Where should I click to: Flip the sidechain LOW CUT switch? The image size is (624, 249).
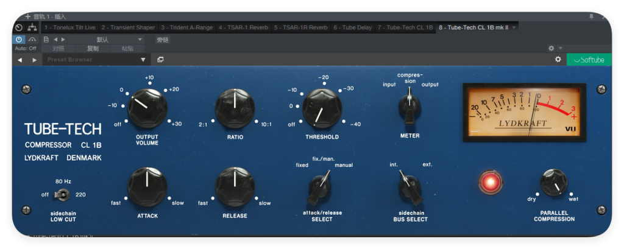63,194
